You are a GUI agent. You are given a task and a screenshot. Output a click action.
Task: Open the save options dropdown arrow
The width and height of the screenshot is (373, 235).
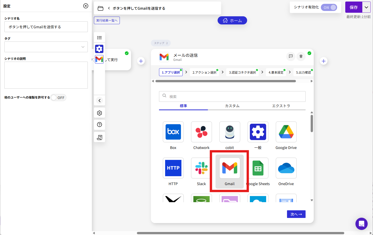(366, 7)
